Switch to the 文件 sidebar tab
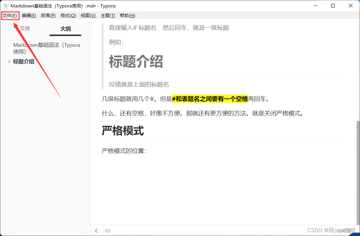 [25, 29]
